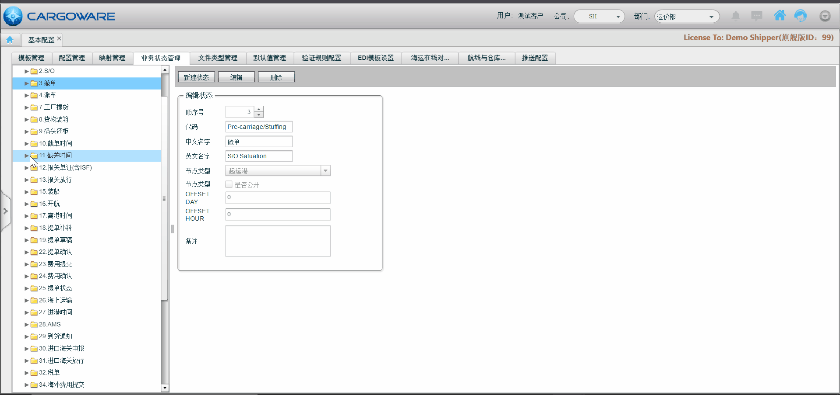Open the EDI模板设置 tab

(375, 58)
